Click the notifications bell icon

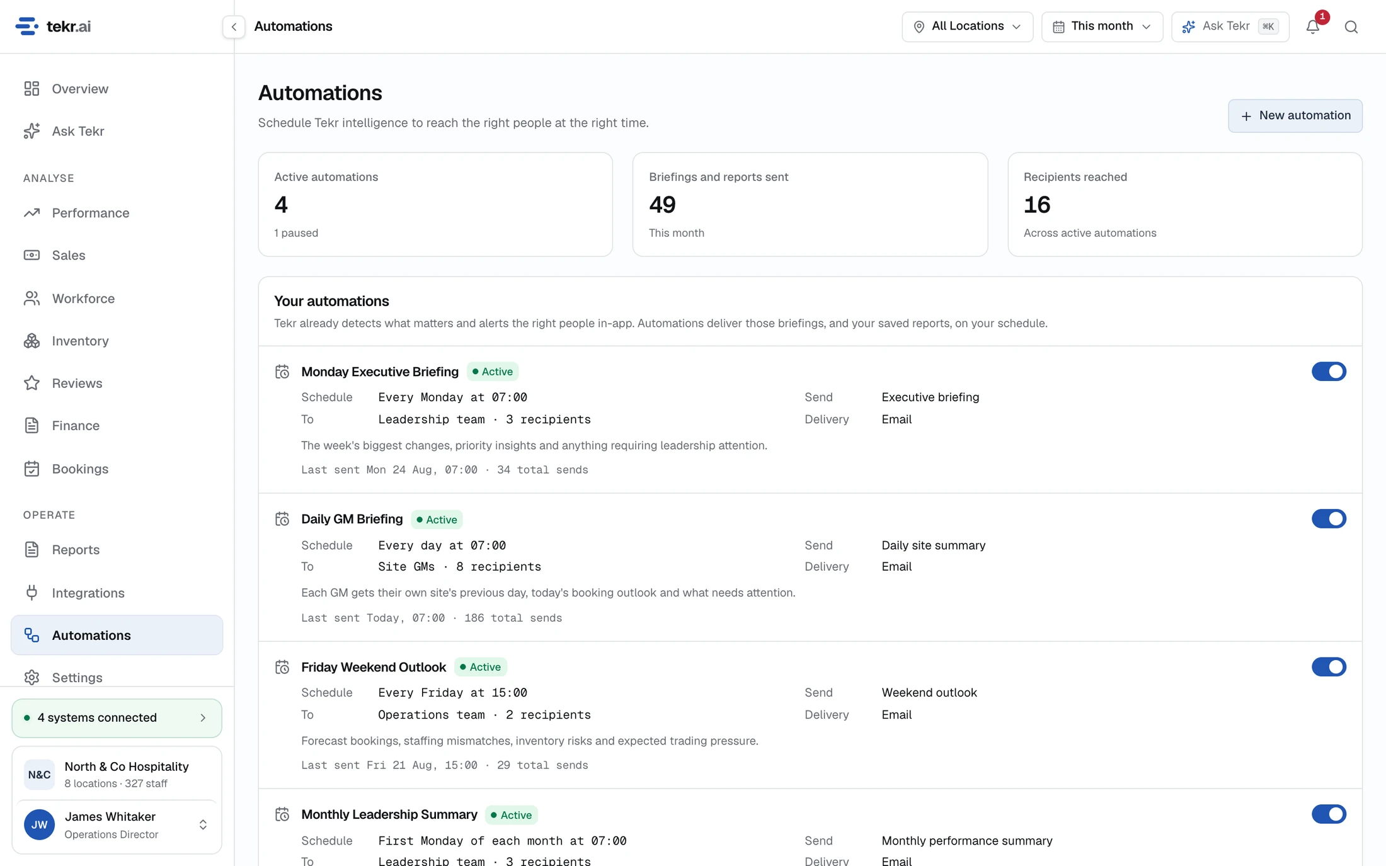[1313, 26]
